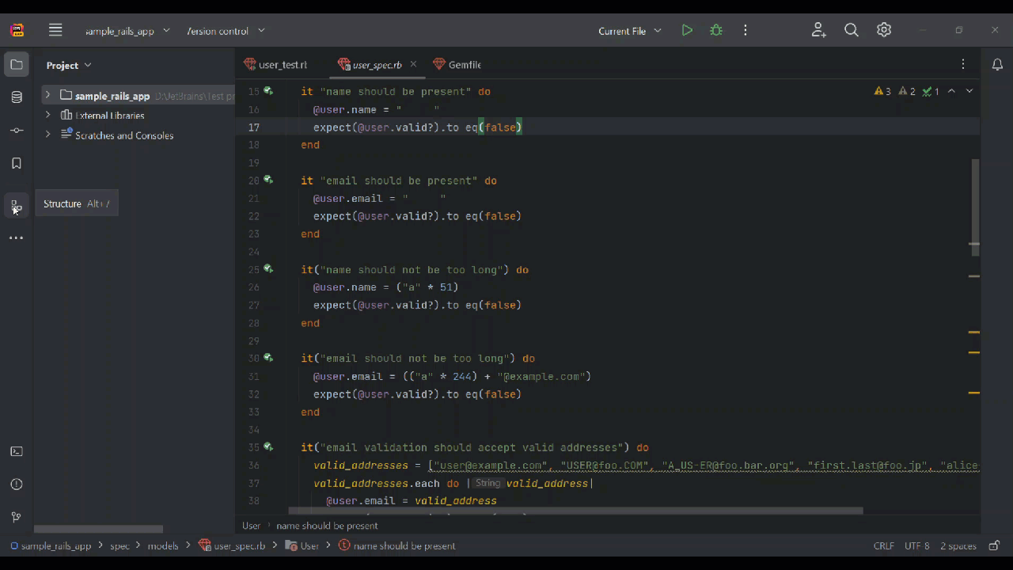Open editor tabs options menu
The image size is (1013, 570).
pos(963,64)
